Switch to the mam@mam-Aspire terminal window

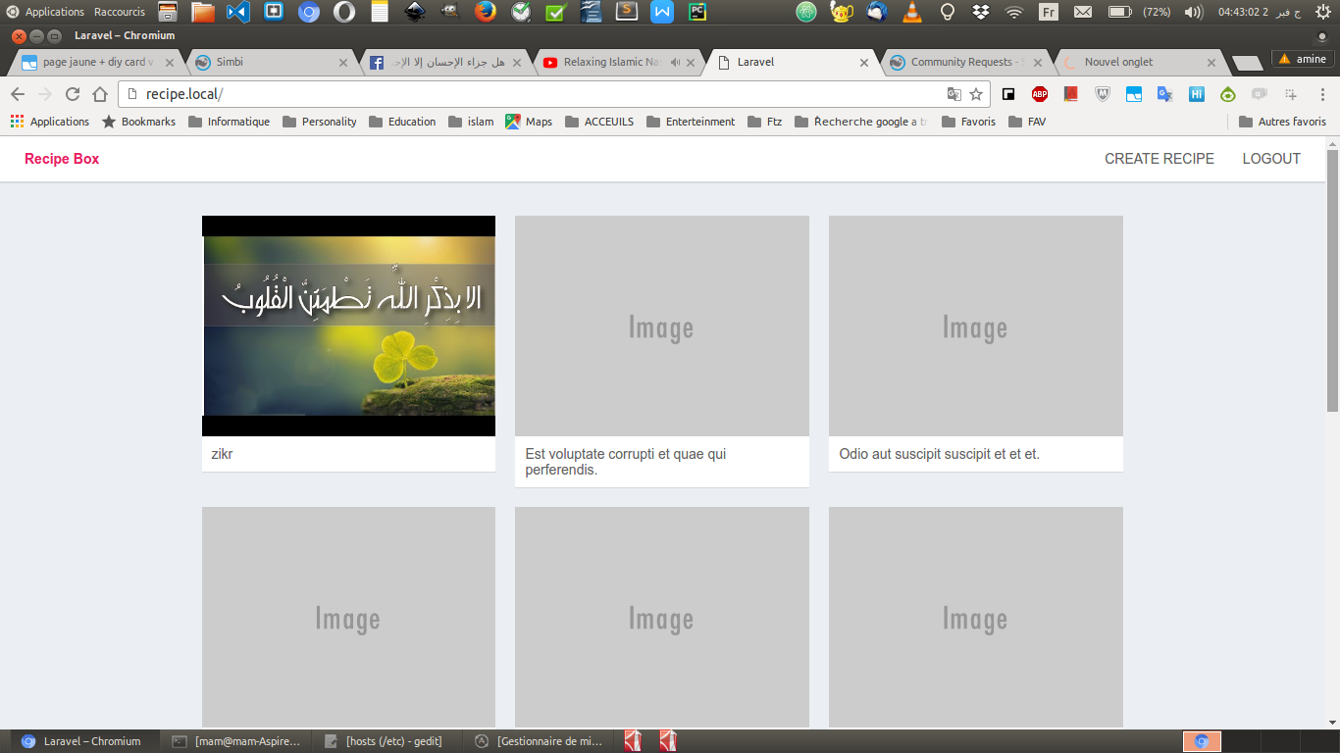[x=235, y=741]
